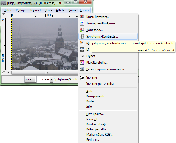Click the Piesātinājuma mazināšana desaturate icon

82,69
